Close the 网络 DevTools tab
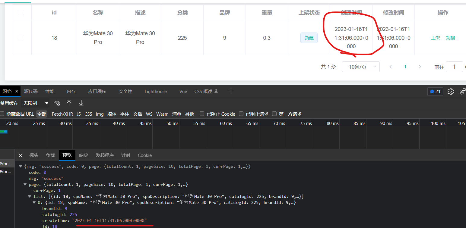466x228 pixels. (x=17, y=91)
